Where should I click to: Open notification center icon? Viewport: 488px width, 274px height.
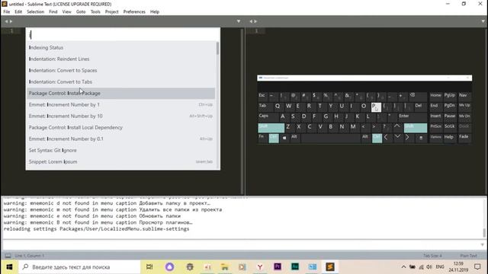click(x=477, y=267)
